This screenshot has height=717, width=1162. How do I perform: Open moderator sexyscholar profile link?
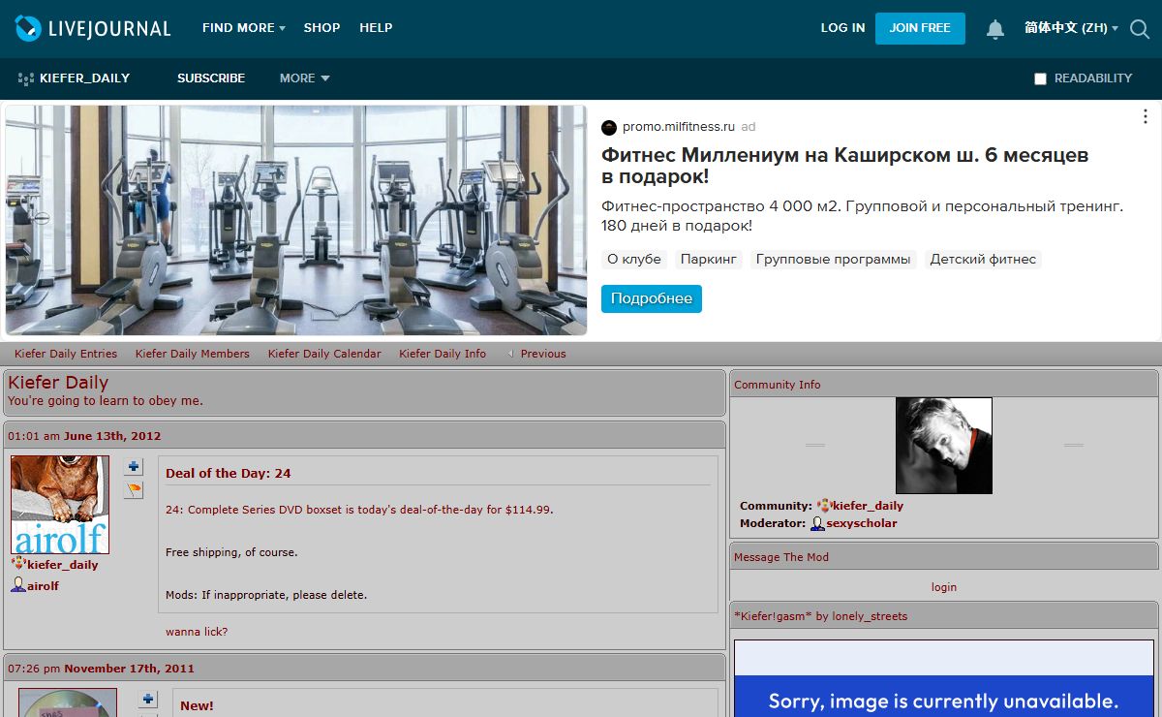pyautogui.click(x=862, y=523)
